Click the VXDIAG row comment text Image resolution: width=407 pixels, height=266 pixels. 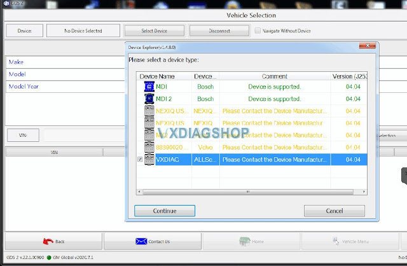coord(275,160)
